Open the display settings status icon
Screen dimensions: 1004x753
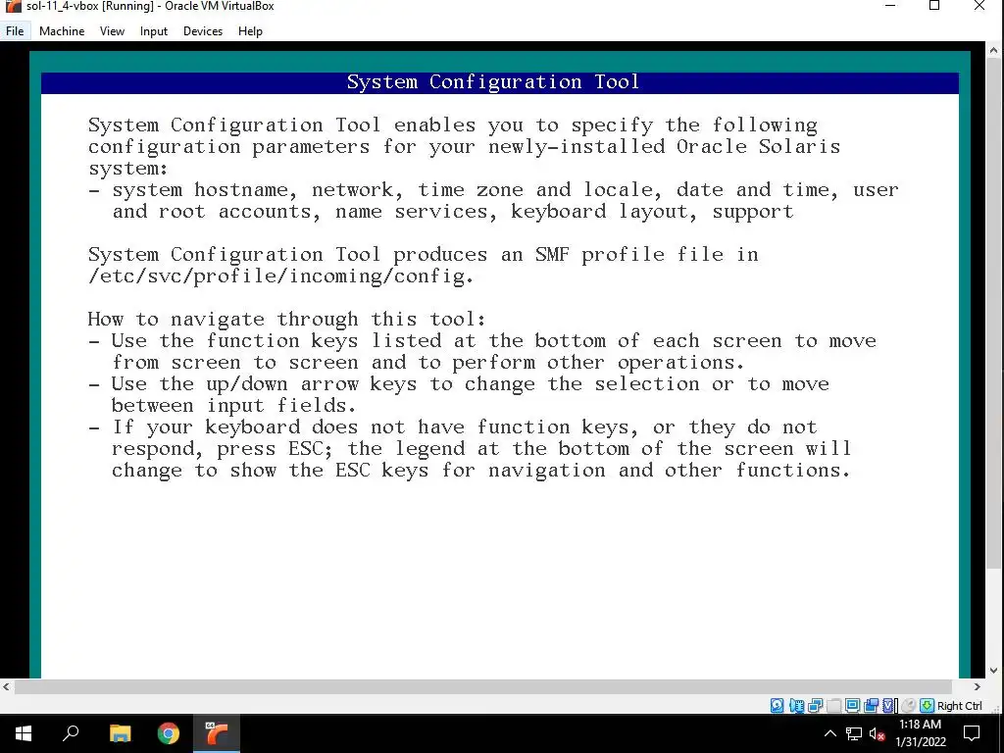[852, 706]
